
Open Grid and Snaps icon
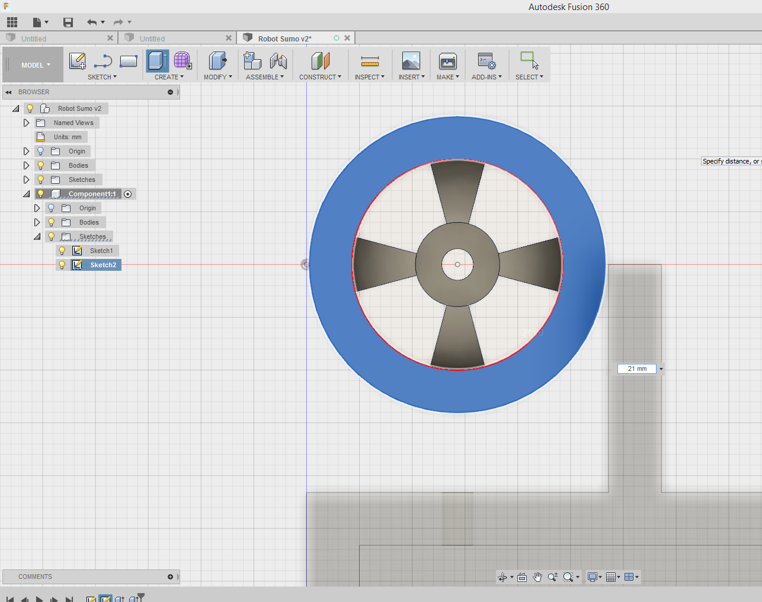pyautogui.click(x=611, y=577)
